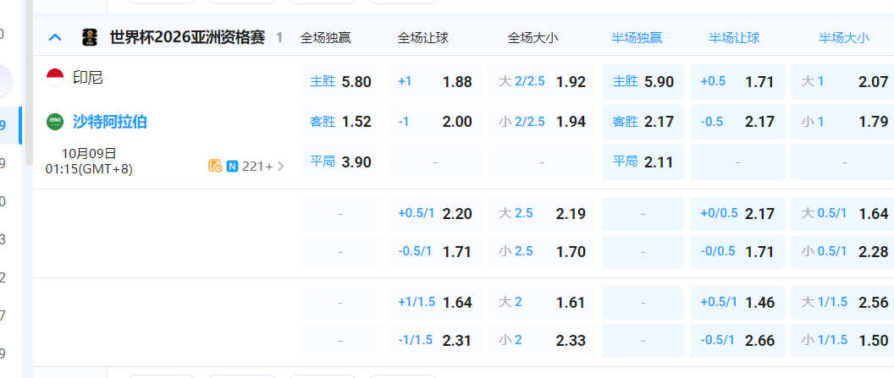Choose full-time handicap +1 at 1.88
Viewport: 894px width, 378px height.
(x=434, y=82)
